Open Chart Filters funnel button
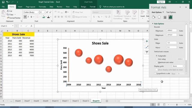Viewport: 192px width, 108px height. pyautogui.click(x=147, y=52)
